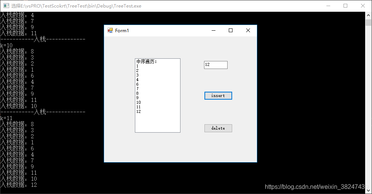This screenshot has height=194, width=372.
Task: Focus the number input field containing 12
Action: point(216,65)
